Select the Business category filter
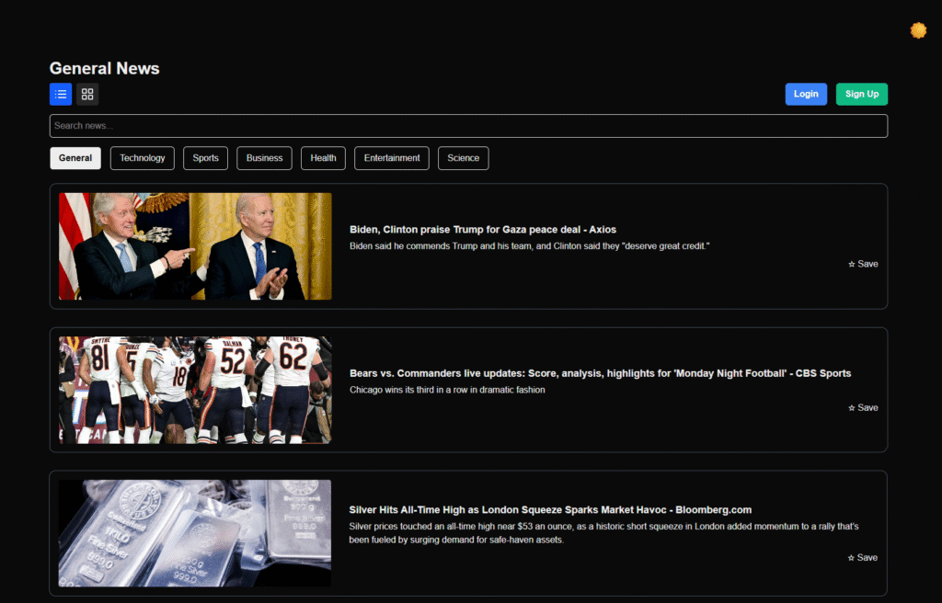The width and height of the screenshot is (942, 603). [x=264, y=157]
